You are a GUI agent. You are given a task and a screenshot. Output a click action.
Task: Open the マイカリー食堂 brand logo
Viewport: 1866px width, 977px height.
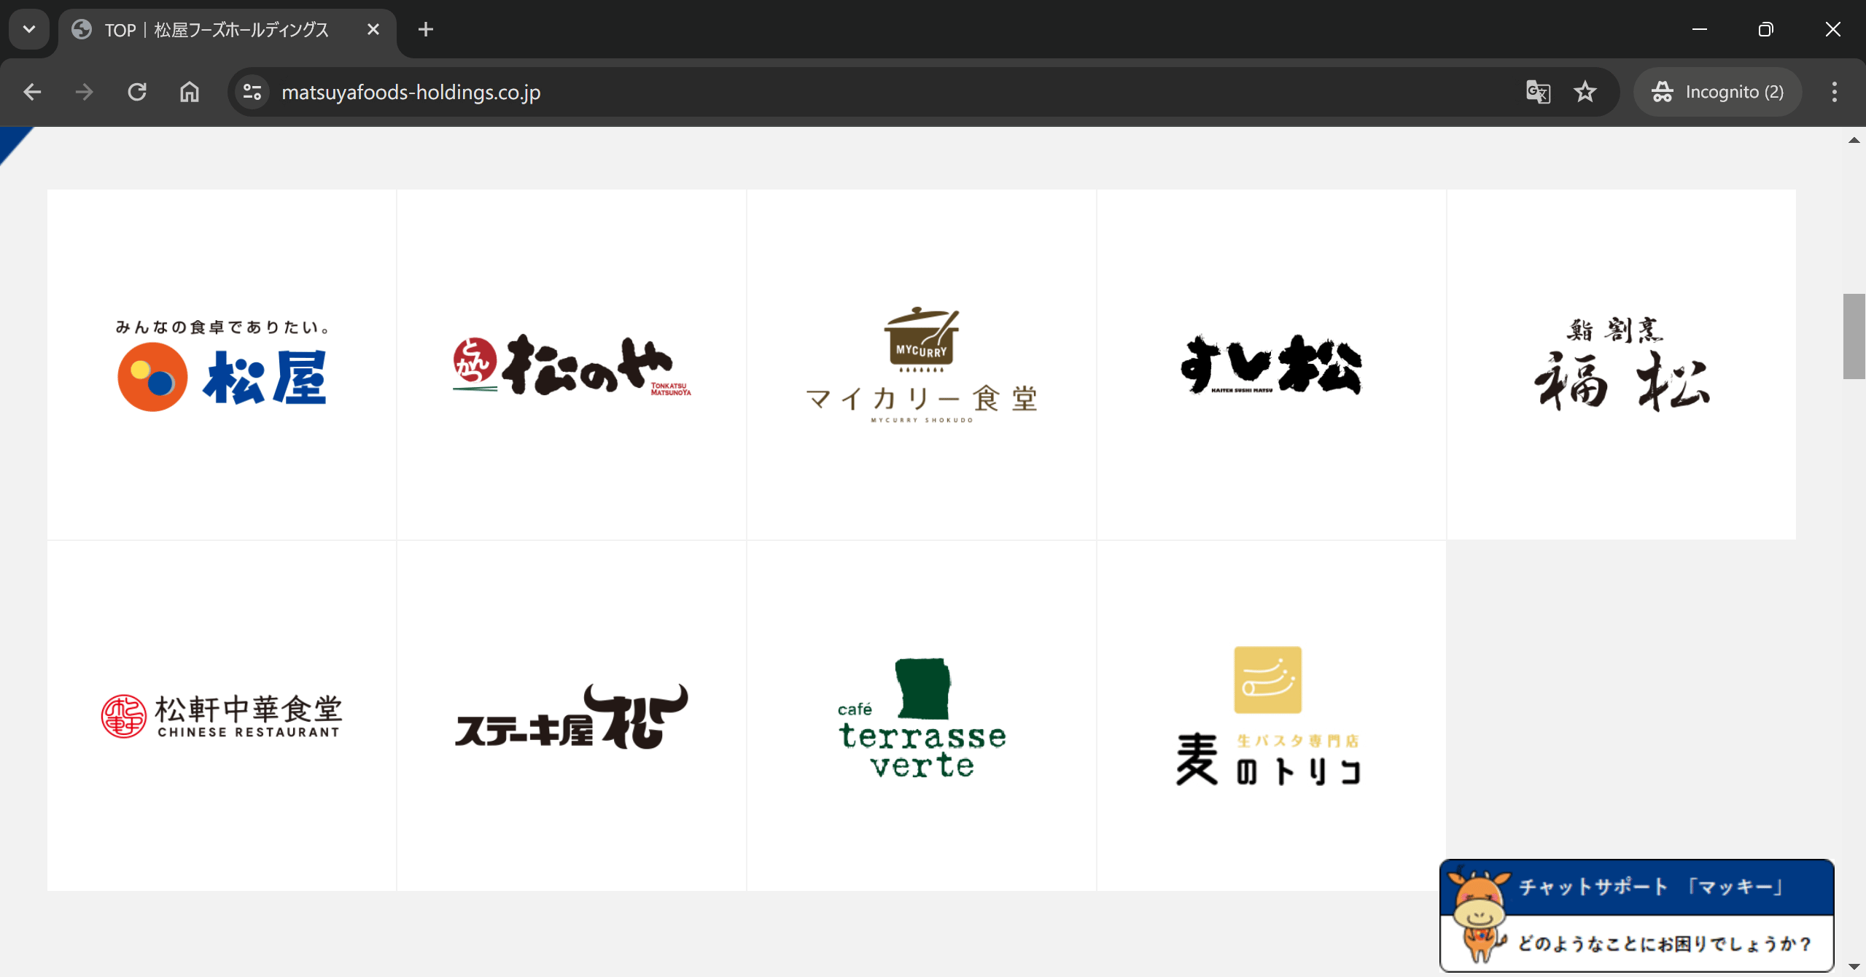[922, 365]
